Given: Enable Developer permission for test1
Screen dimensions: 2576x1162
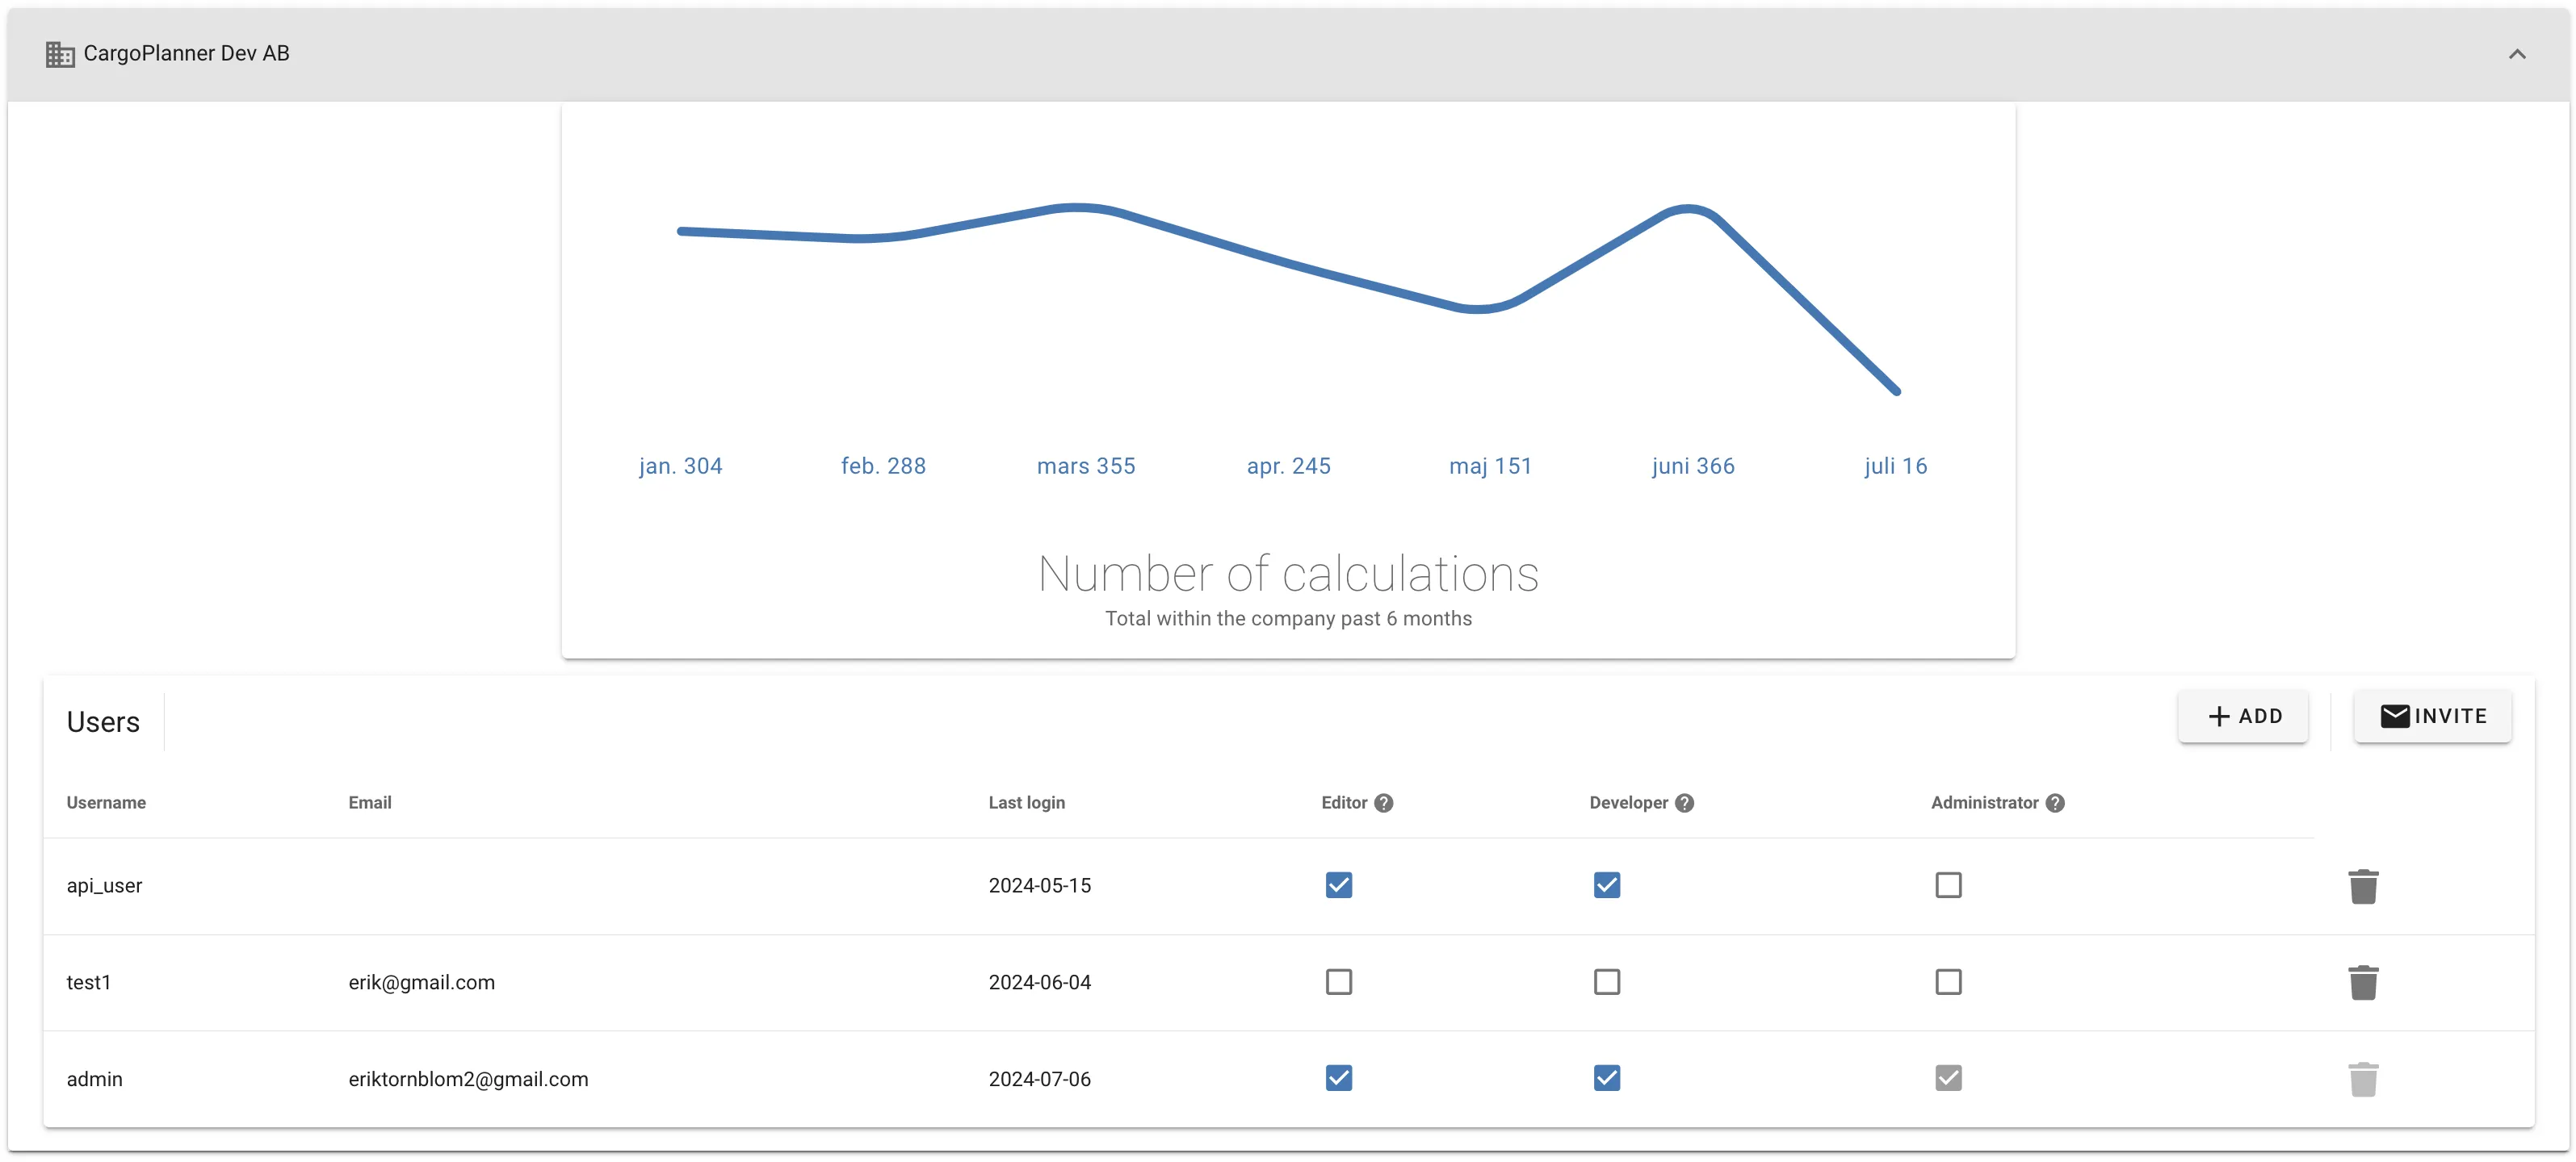Looking at the screenshot, I should [1607, 982].
